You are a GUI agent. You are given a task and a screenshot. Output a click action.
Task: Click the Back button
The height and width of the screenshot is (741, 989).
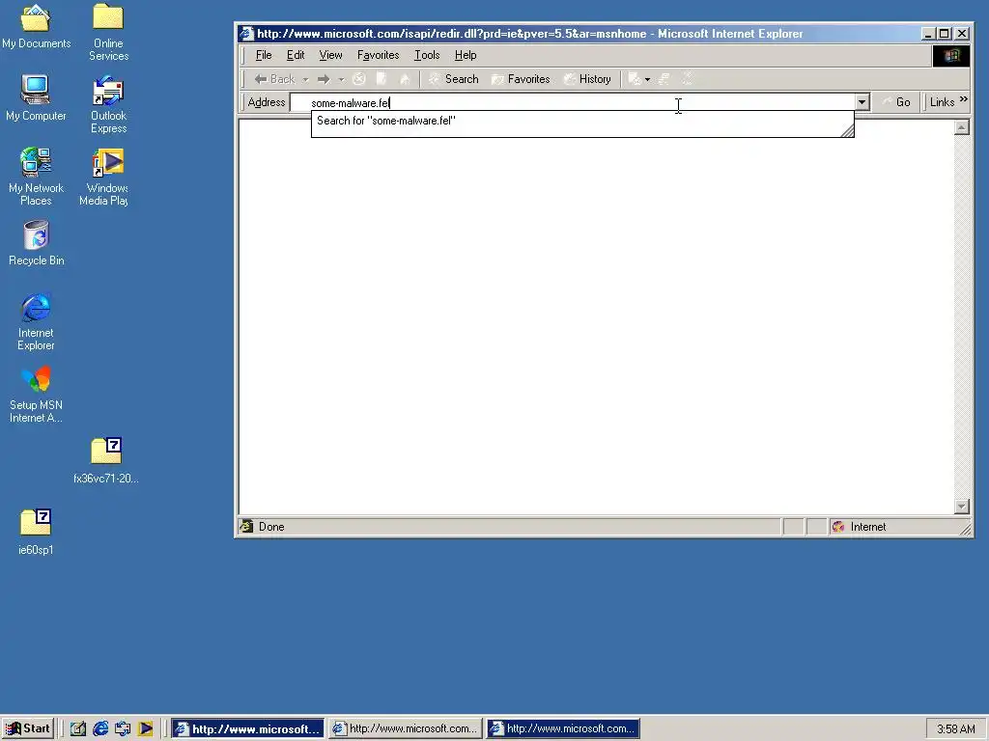tap(275, 79)
